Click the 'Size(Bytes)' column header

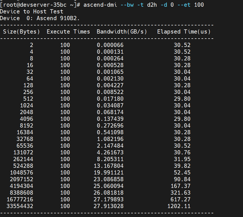tap(21, 32)
